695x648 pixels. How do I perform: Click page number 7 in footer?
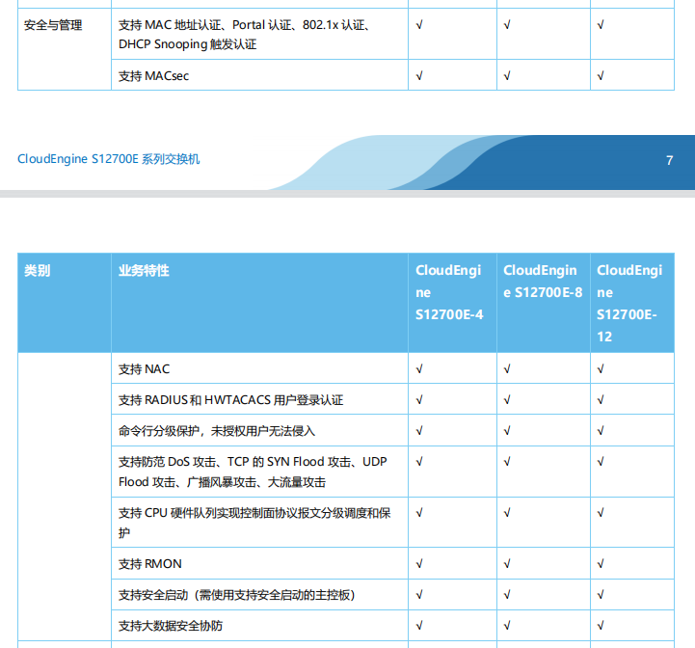[669, 161]
